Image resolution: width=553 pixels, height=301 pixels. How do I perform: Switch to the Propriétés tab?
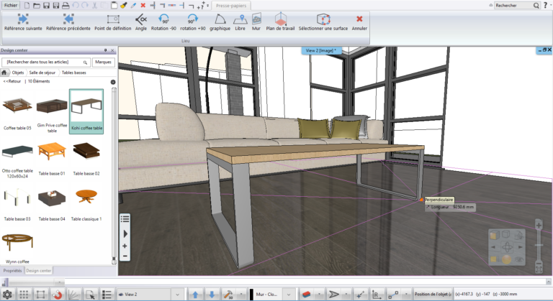12,271
